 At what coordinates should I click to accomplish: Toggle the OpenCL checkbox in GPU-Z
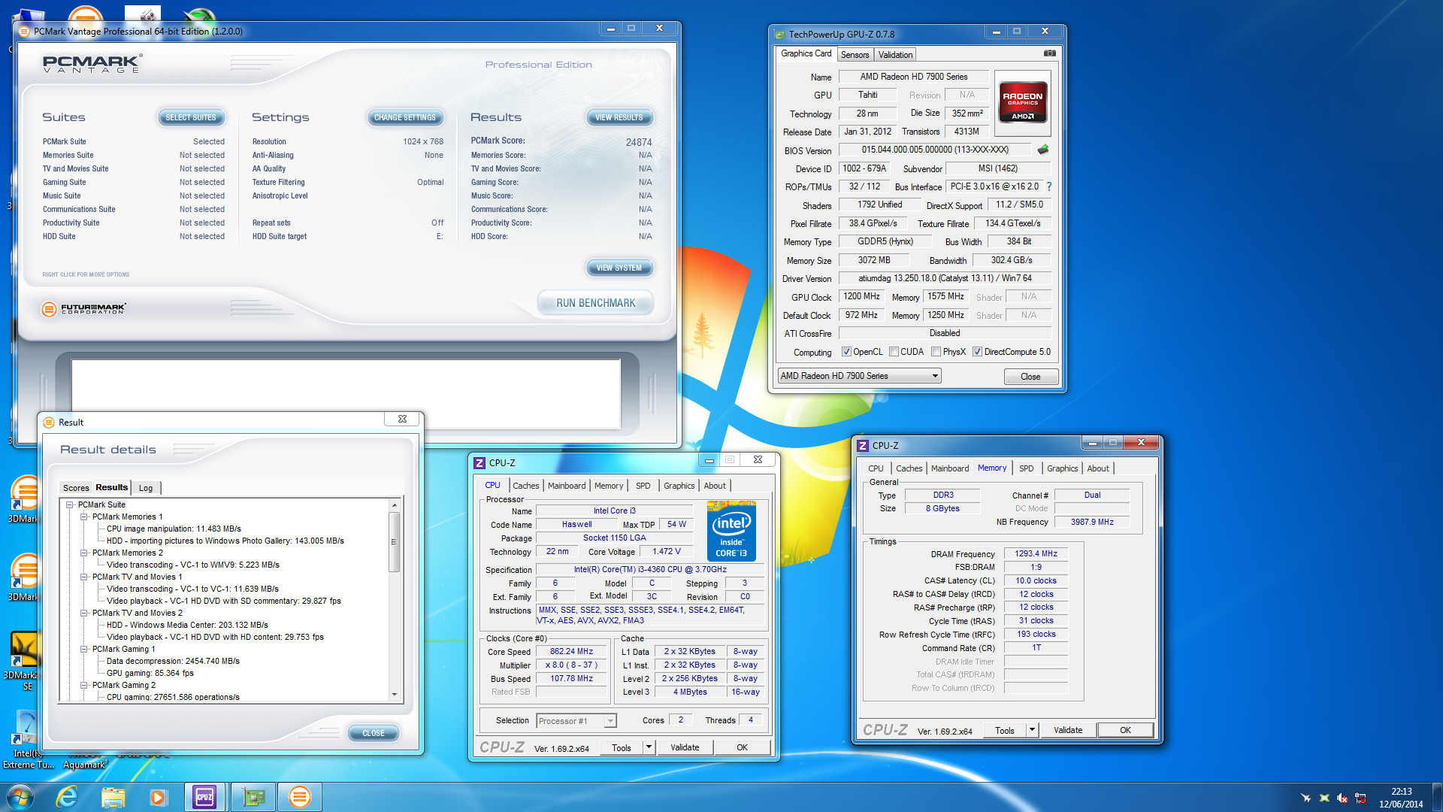[846, 352]
